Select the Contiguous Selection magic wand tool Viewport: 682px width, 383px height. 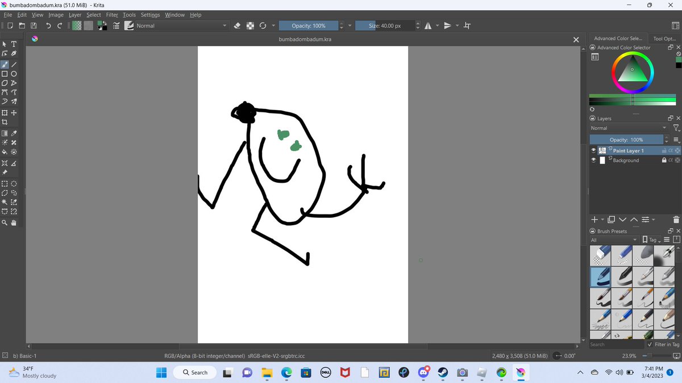click(5, 203)
